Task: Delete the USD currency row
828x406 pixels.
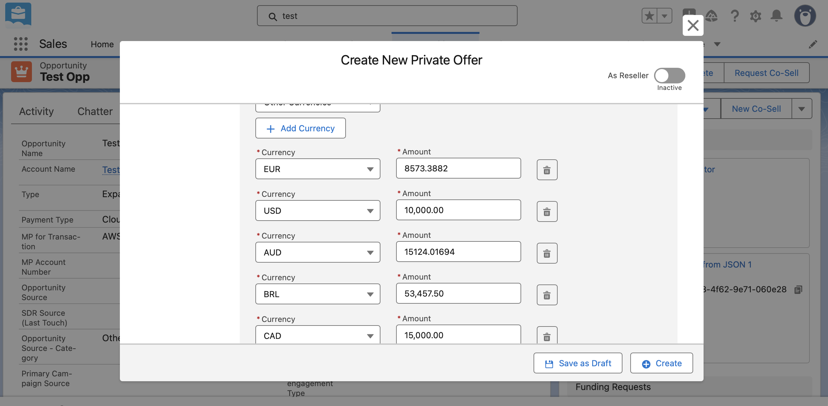Action: (547, 211)
